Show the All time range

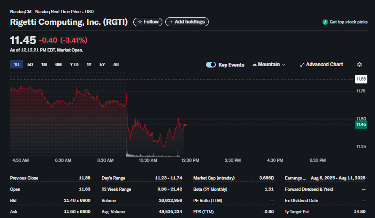[116, 65]
